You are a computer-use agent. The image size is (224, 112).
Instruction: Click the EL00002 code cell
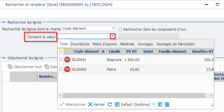[88, 70]
